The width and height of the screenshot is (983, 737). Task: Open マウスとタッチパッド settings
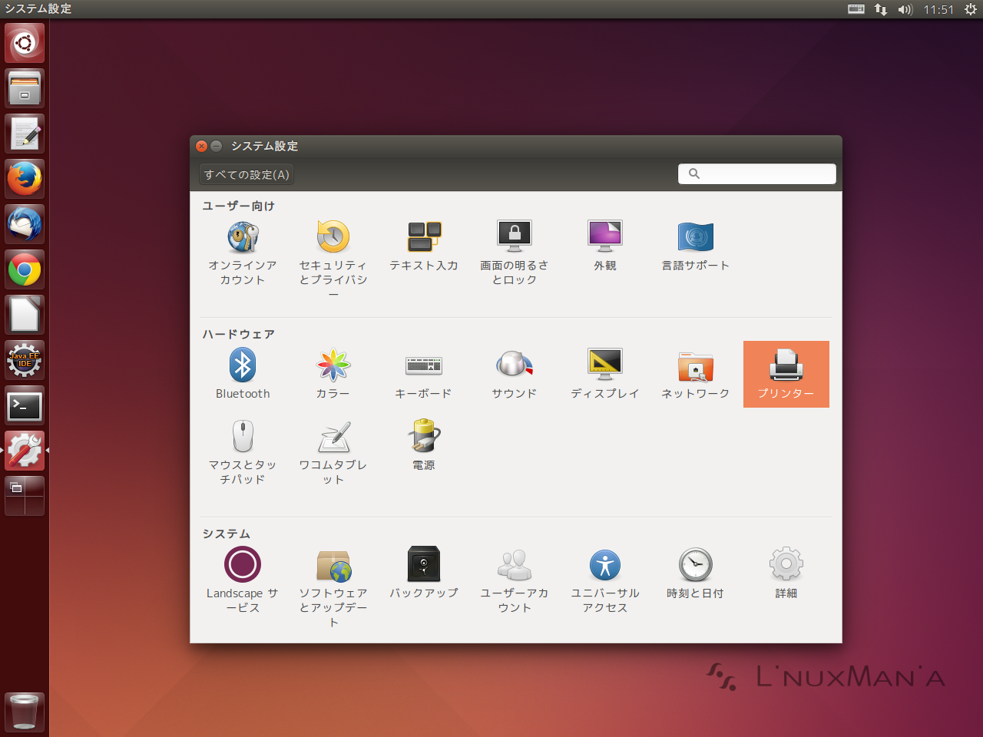[x=243, y=452]
